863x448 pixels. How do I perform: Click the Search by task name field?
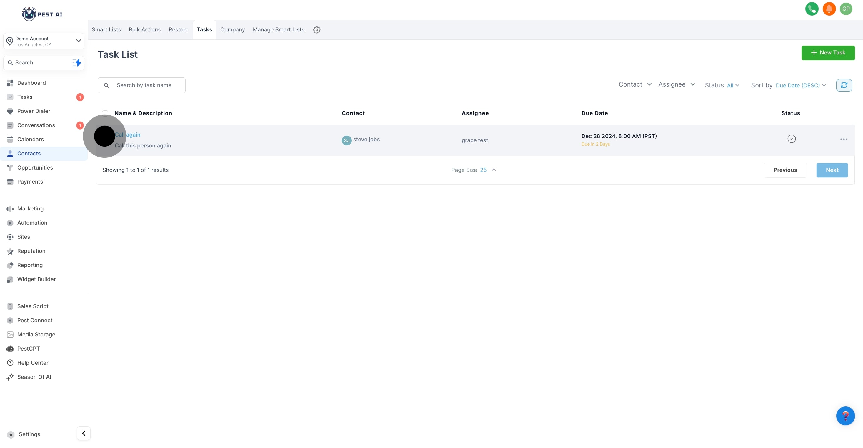tap(144, 85)
